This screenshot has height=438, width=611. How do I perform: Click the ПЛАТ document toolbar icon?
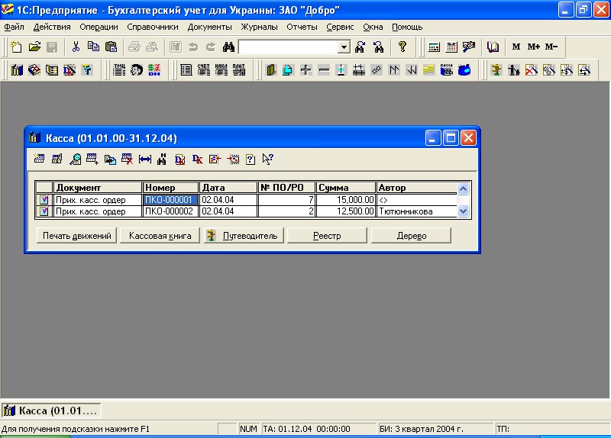point(239,70)
